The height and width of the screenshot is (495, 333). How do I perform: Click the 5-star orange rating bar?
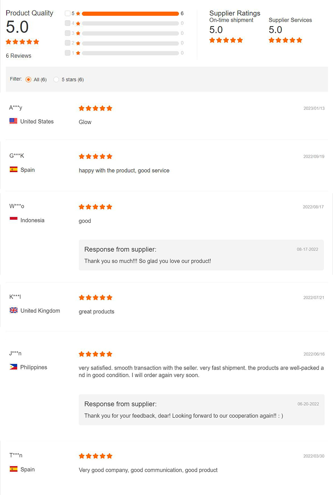tap(130, 13)
